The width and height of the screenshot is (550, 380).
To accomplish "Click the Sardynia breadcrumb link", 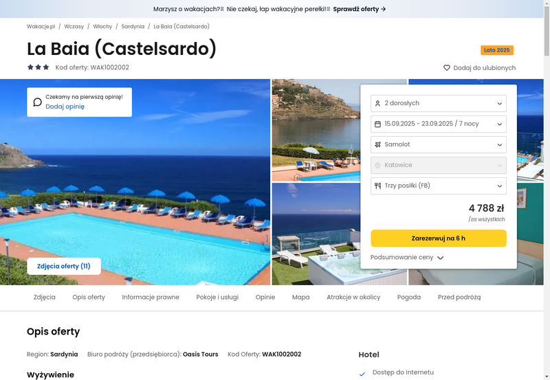I will (133, 26).
